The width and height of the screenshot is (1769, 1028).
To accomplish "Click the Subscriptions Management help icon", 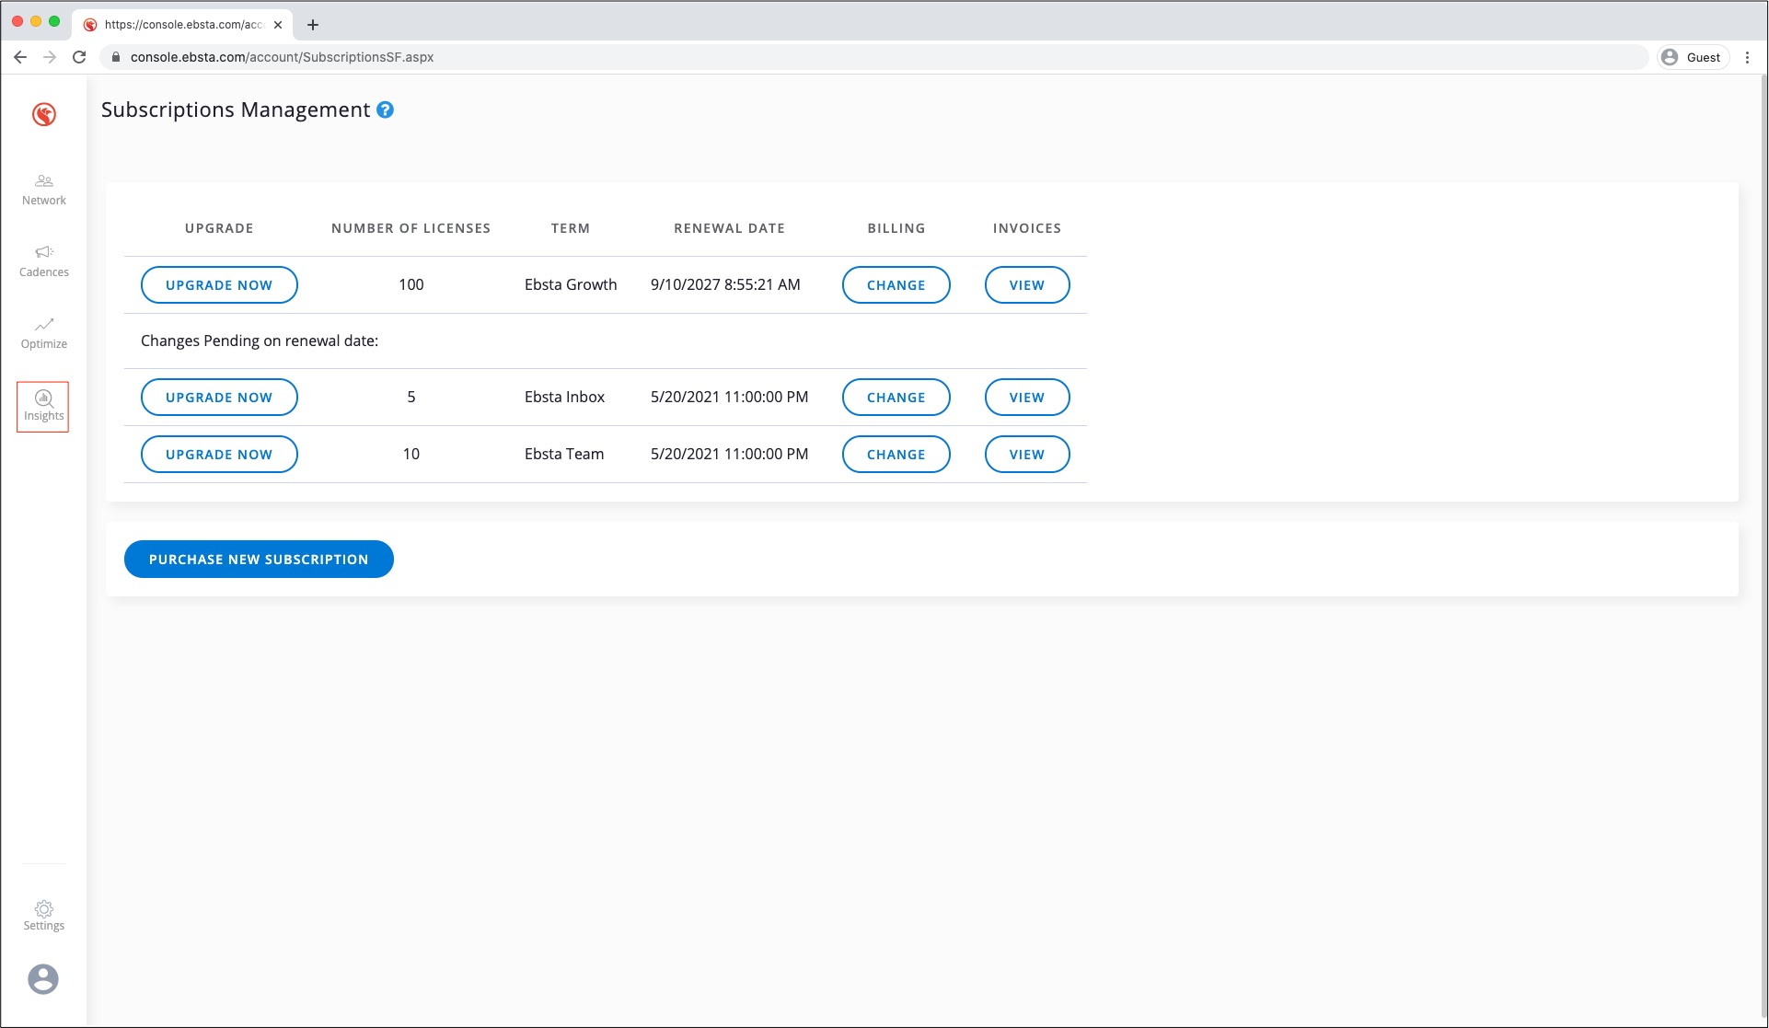I will click(386, 110).
